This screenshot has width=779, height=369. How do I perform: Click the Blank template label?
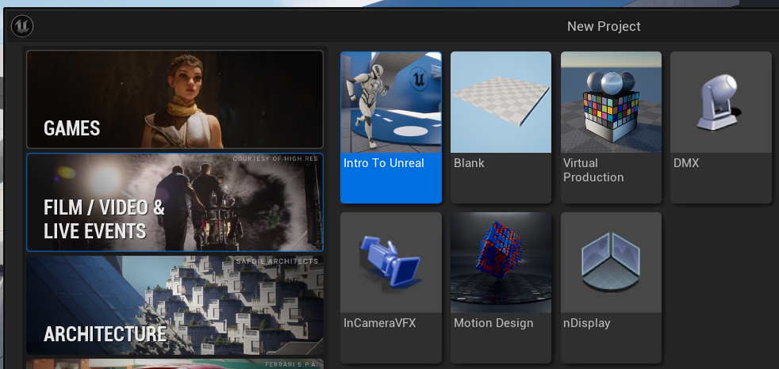point(469,163)
